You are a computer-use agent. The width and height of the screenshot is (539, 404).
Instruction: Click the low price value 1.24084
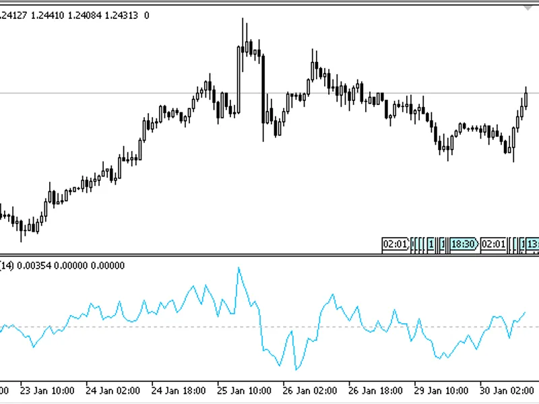(84, 15)
